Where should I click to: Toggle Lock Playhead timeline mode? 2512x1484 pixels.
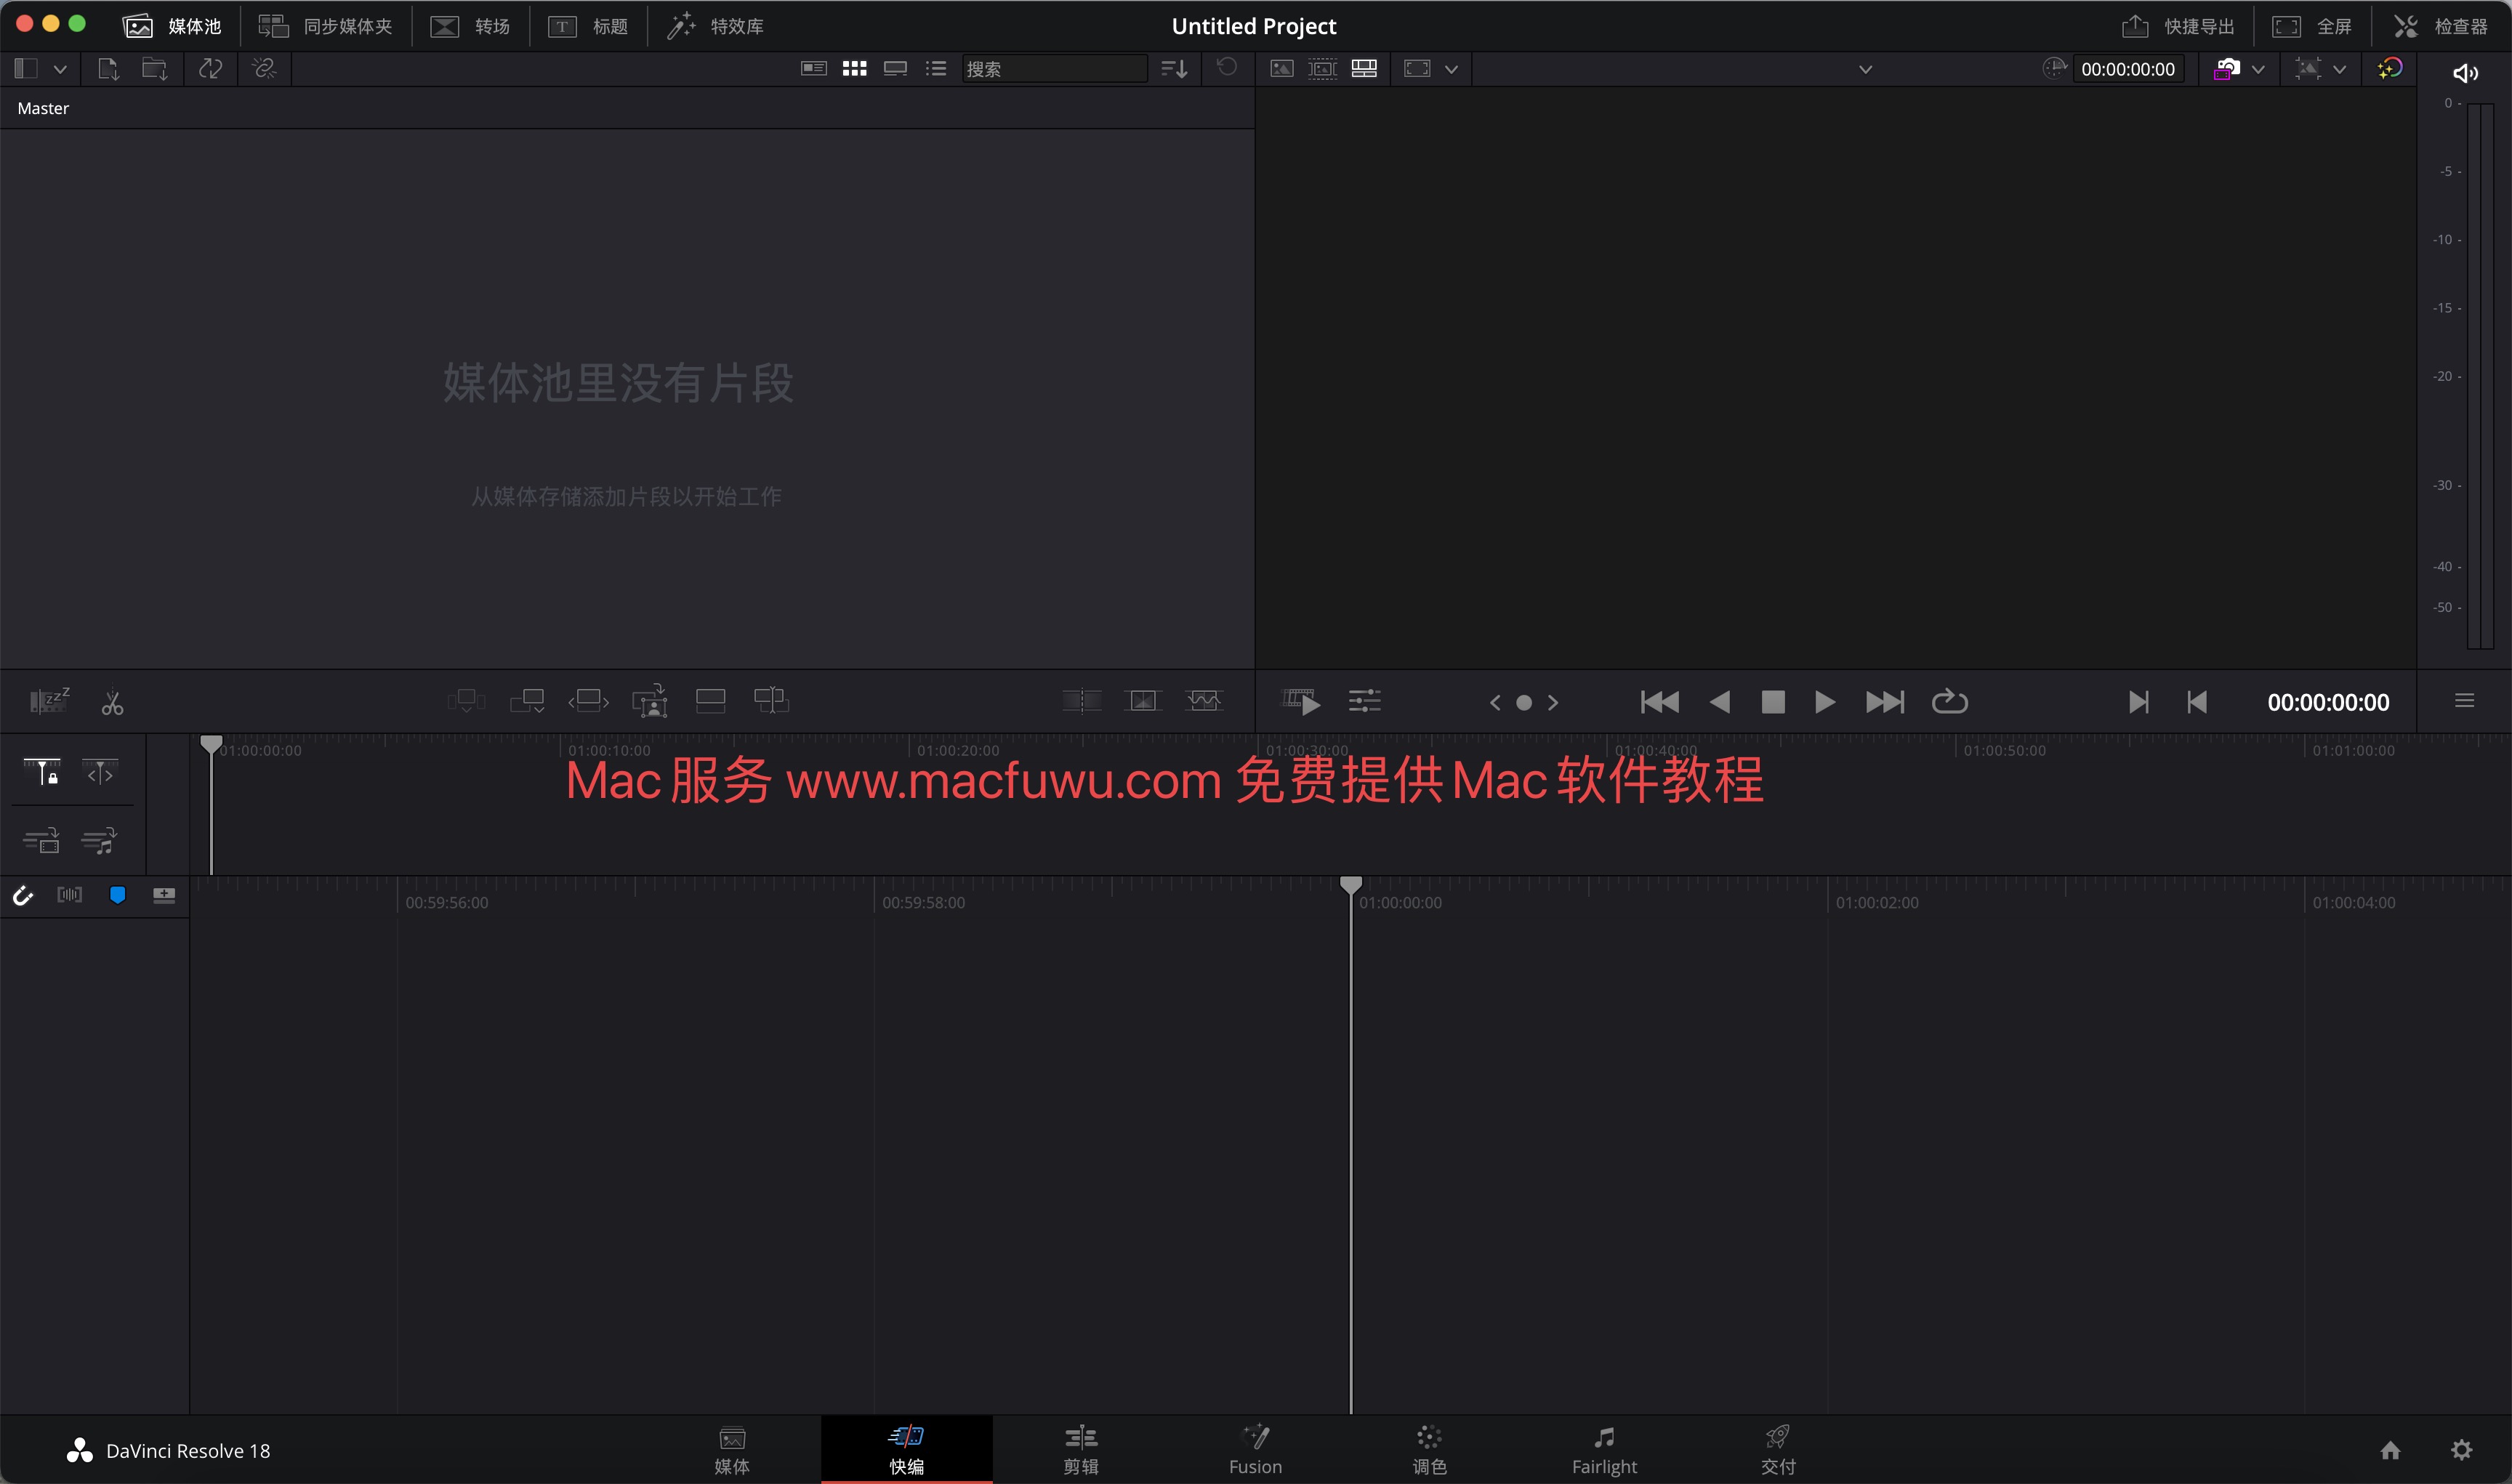(42, 772)
